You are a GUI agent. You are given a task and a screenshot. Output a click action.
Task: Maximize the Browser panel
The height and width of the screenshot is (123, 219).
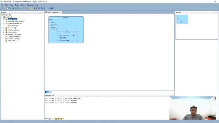(42, 12)
